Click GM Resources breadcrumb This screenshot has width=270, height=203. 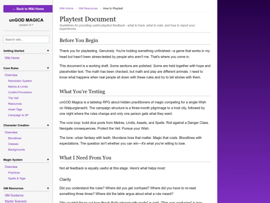88,9
